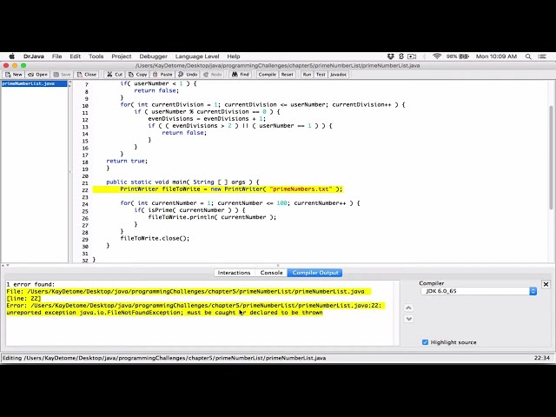Select the Compiler Output tab

pos(314,273)
